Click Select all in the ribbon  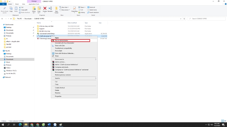91,7
